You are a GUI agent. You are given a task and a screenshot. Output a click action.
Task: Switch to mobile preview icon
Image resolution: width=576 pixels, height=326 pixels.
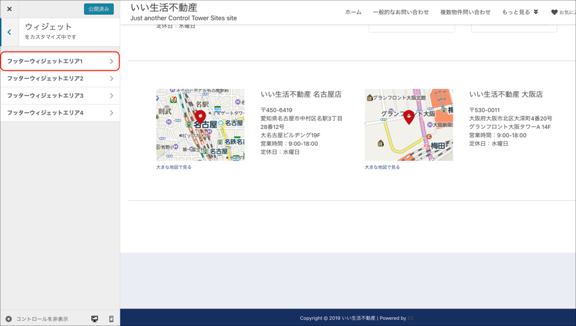tap(111, 319)
